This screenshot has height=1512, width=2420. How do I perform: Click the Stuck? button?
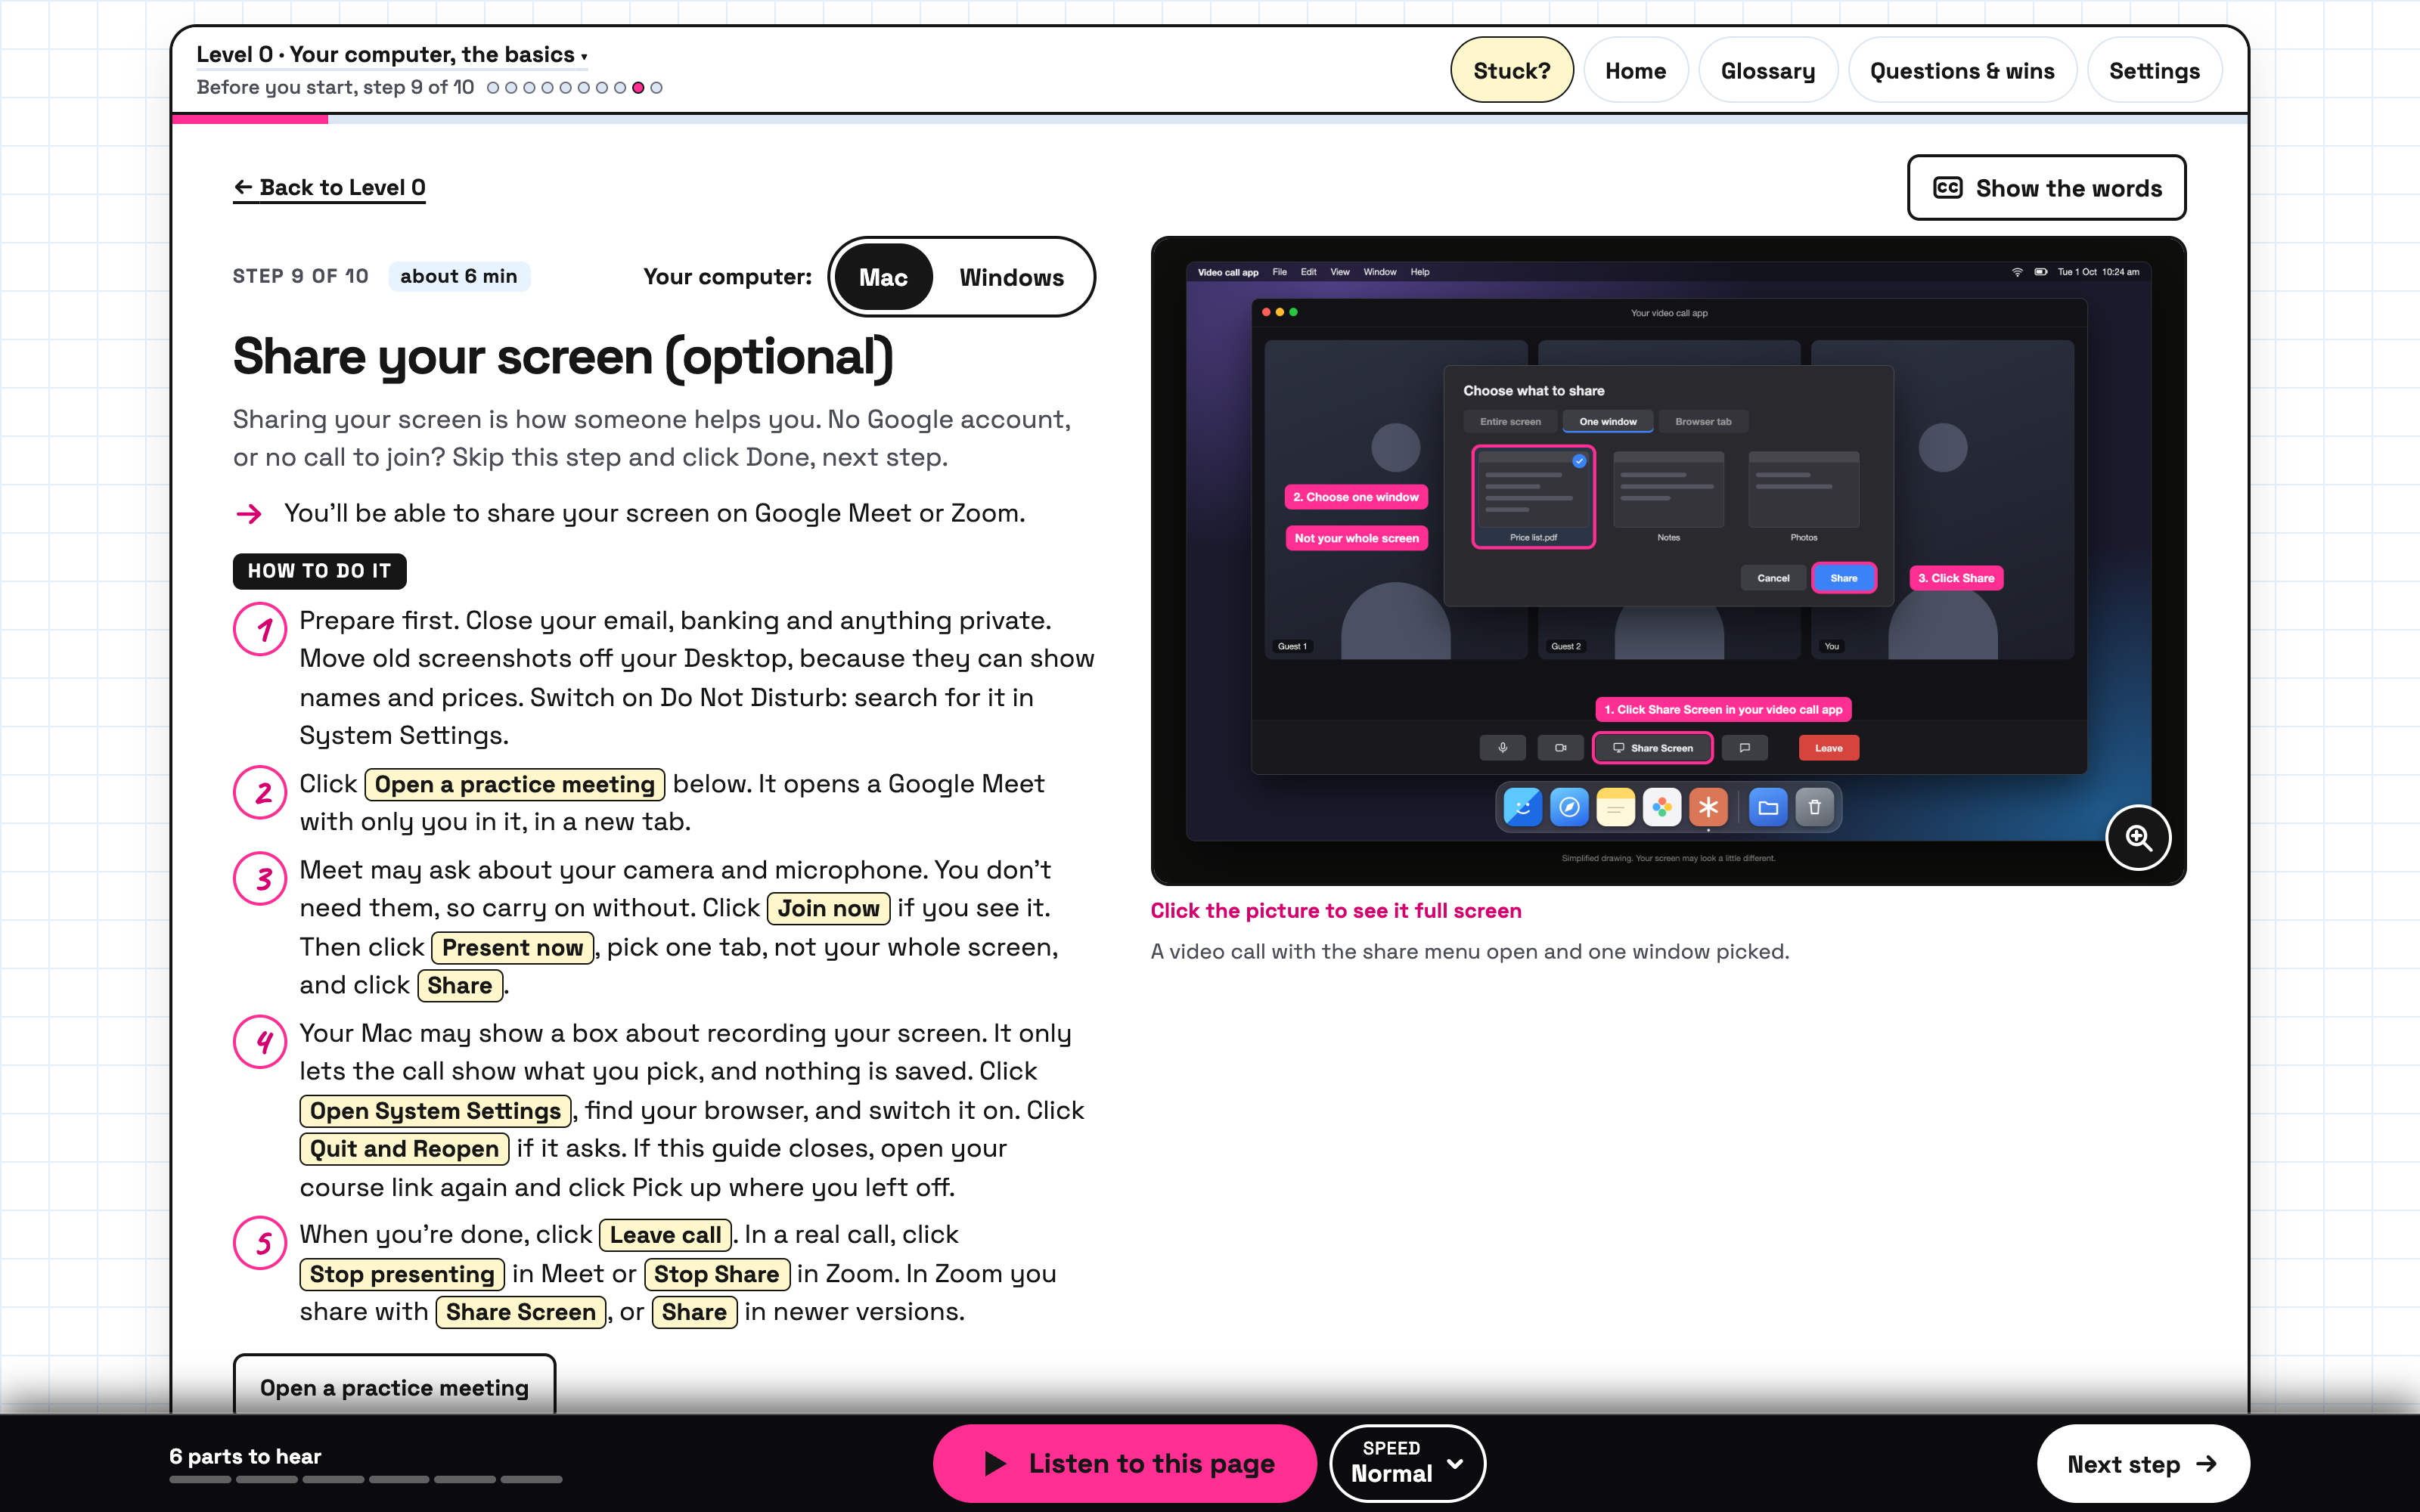pos(1511,71)
